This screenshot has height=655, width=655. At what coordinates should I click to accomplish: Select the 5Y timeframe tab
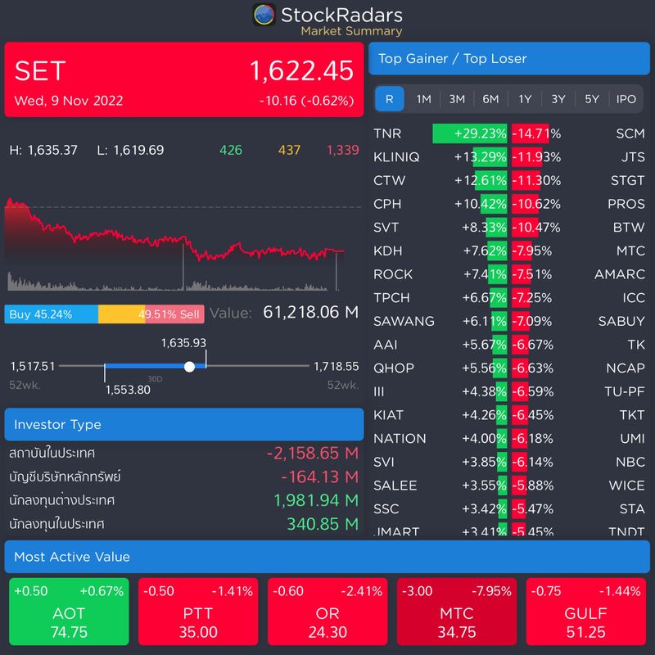[x=593, y=98]
